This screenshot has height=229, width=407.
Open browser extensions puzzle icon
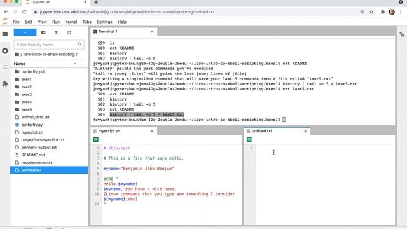pyautogui.click(x=382, y=12)
